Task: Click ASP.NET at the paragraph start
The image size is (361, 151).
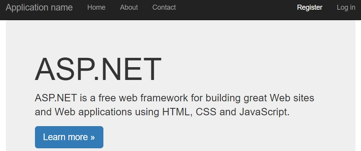Action: click(56, 98)
